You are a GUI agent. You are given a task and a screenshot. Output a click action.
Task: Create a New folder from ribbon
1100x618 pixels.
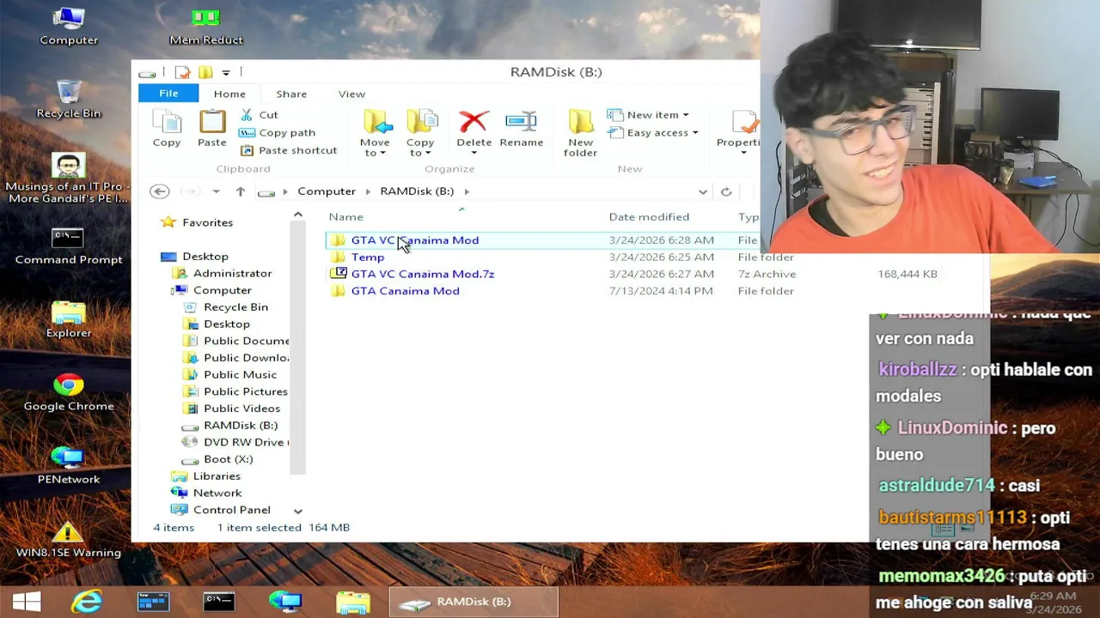click(581, 134)
